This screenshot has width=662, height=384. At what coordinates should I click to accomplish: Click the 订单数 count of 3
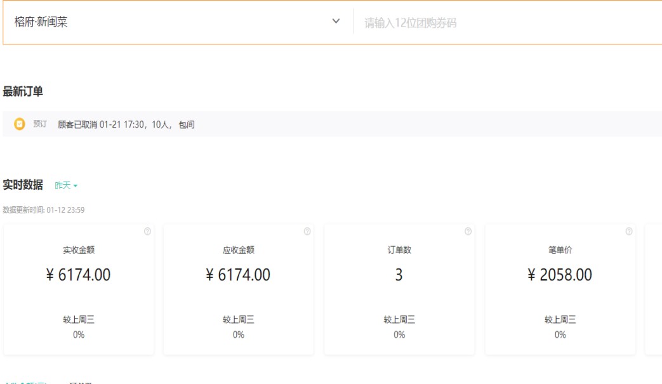pos(399,275)
